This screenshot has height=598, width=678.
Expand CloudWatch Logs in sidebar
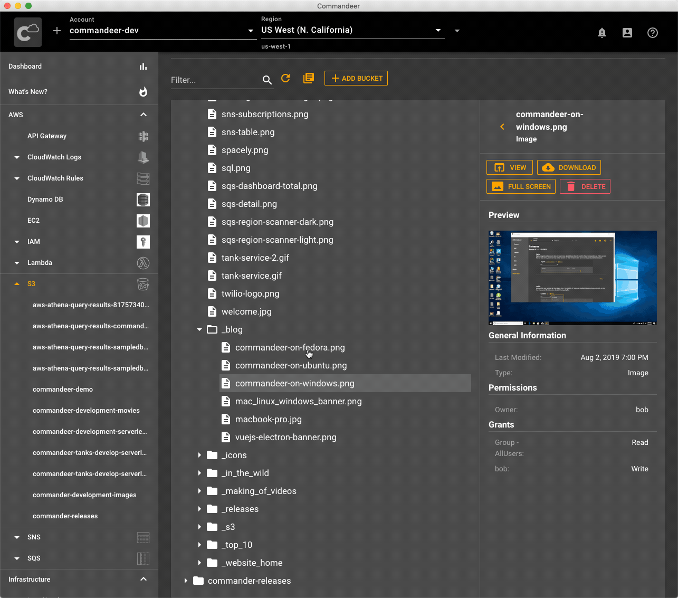[17, 157]
